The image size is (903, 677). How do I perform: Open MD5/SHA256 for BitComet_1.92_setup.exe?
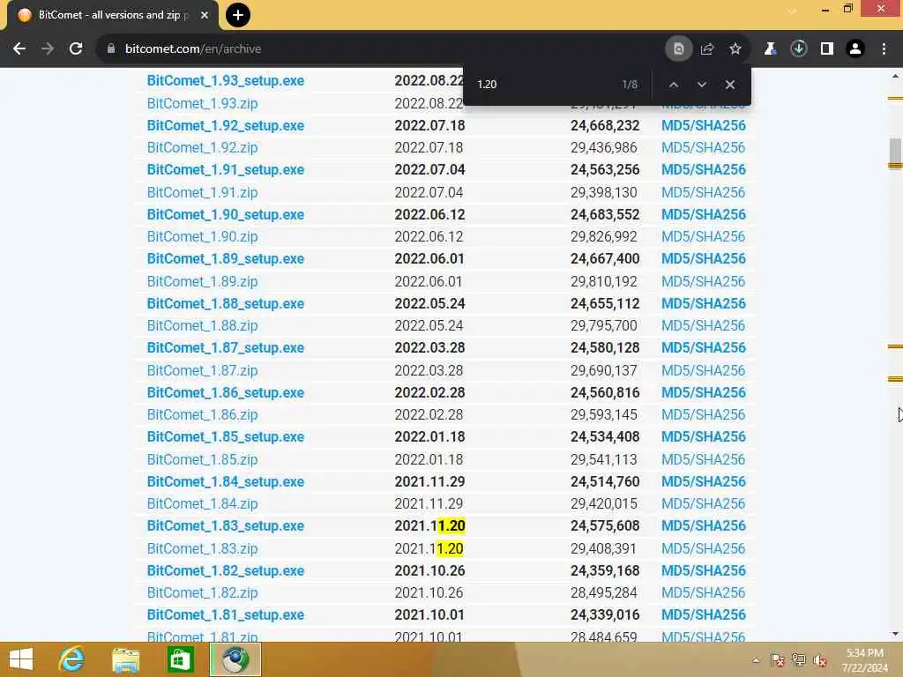coord(703,125)
